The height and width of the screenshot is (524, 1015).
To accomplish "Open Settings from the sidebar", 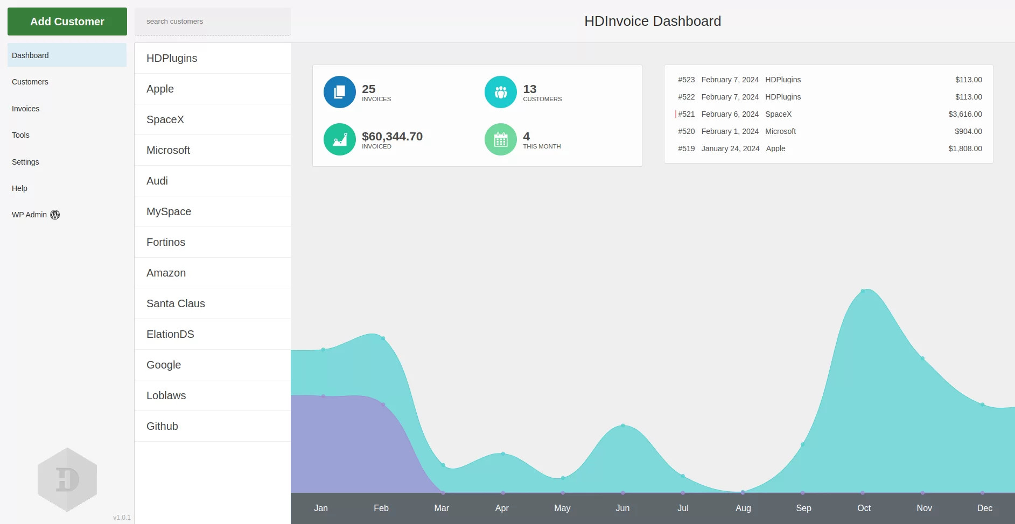I will [25, 162].
